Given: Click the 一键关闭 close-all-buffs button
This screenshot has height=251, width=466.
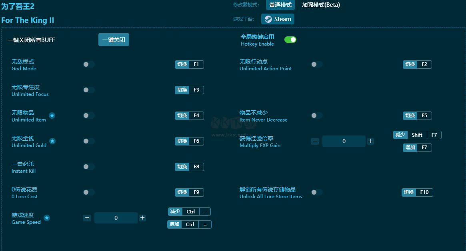Looking at the screenshot, I should [x=114, y=40].
